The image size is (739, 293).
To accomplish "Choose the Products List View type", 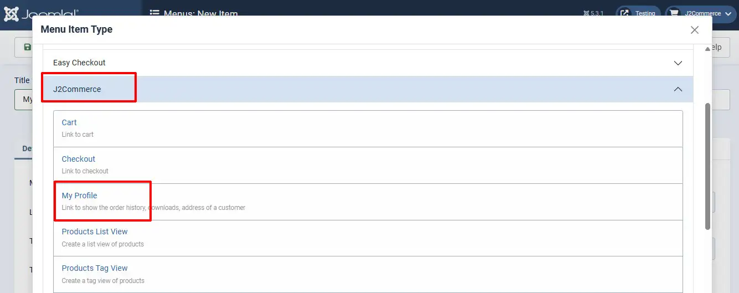I will tap(368, 238).
